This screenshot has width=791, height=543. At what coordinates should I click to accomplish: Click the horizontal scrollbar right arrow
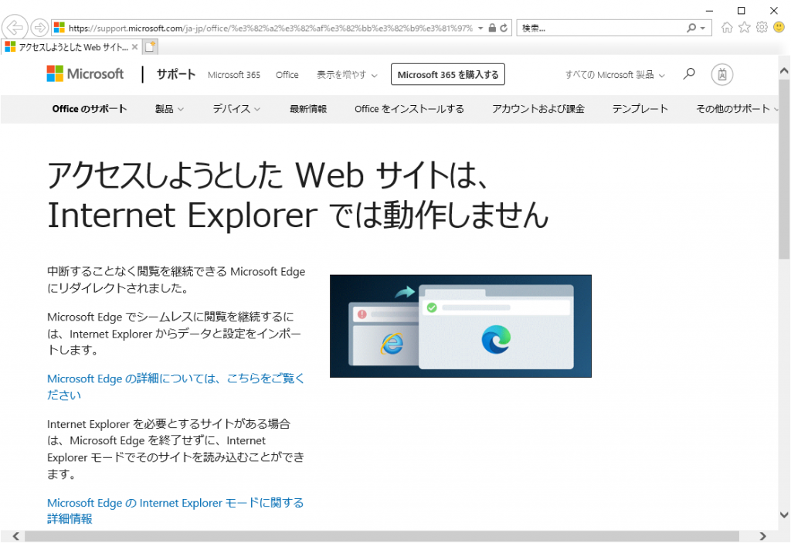762,536
